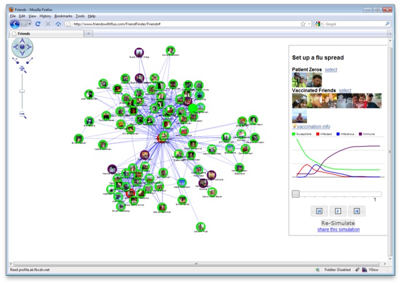Click the expand-nodes icon marked plus
This screenshot has width=401, height=285.
tap(16, 61)
